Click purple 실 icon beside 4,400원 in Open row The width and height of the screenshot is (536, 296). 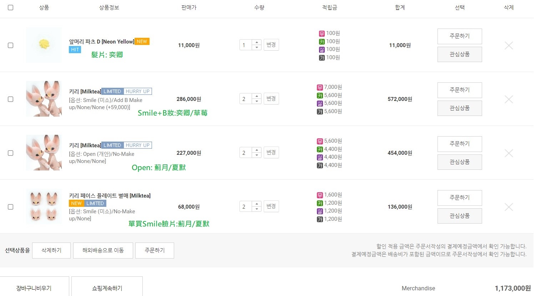tap(320, 157)
